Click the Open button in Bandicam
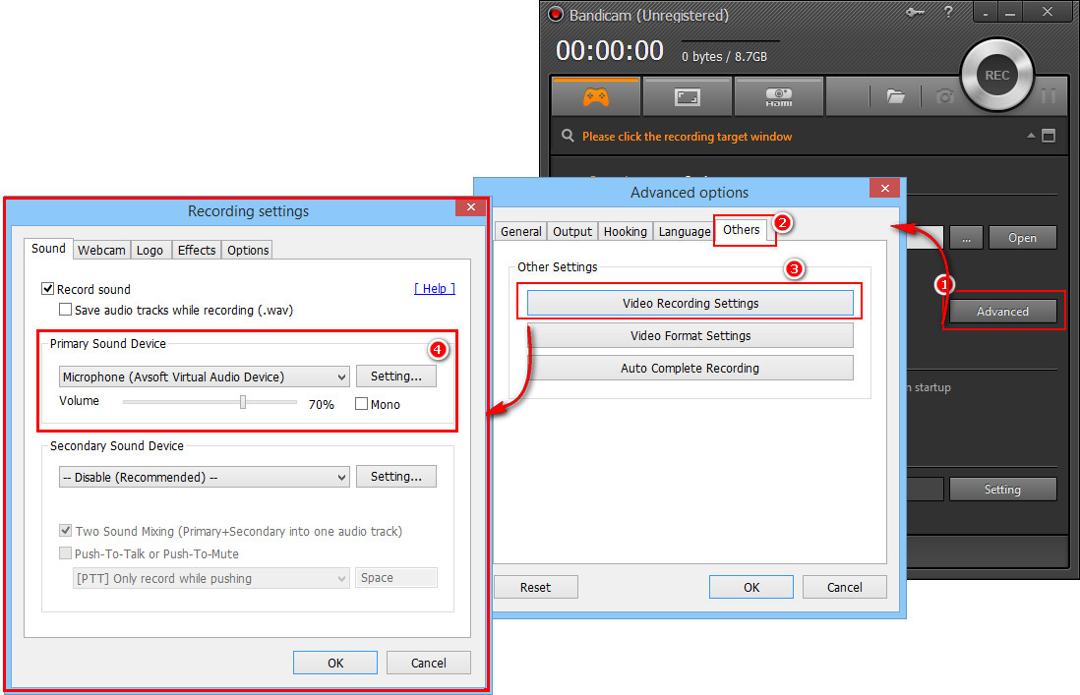 pos(1022,238)
